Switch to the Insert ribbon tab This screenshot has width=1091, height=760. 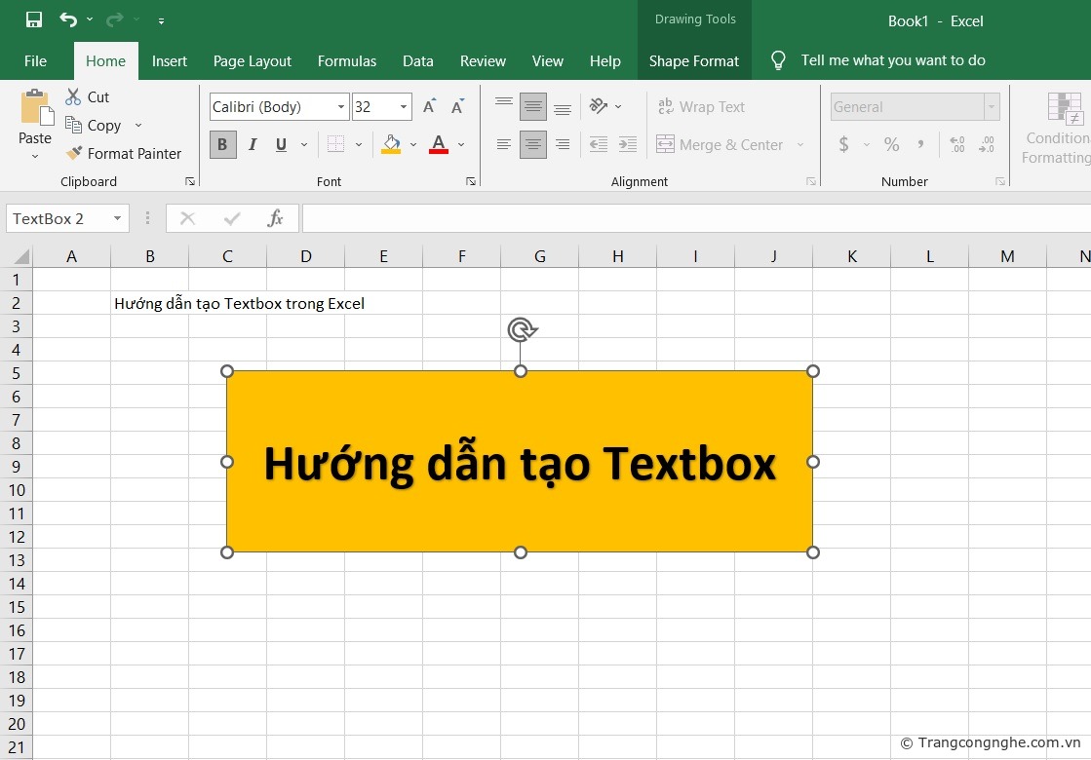[170, 60]
